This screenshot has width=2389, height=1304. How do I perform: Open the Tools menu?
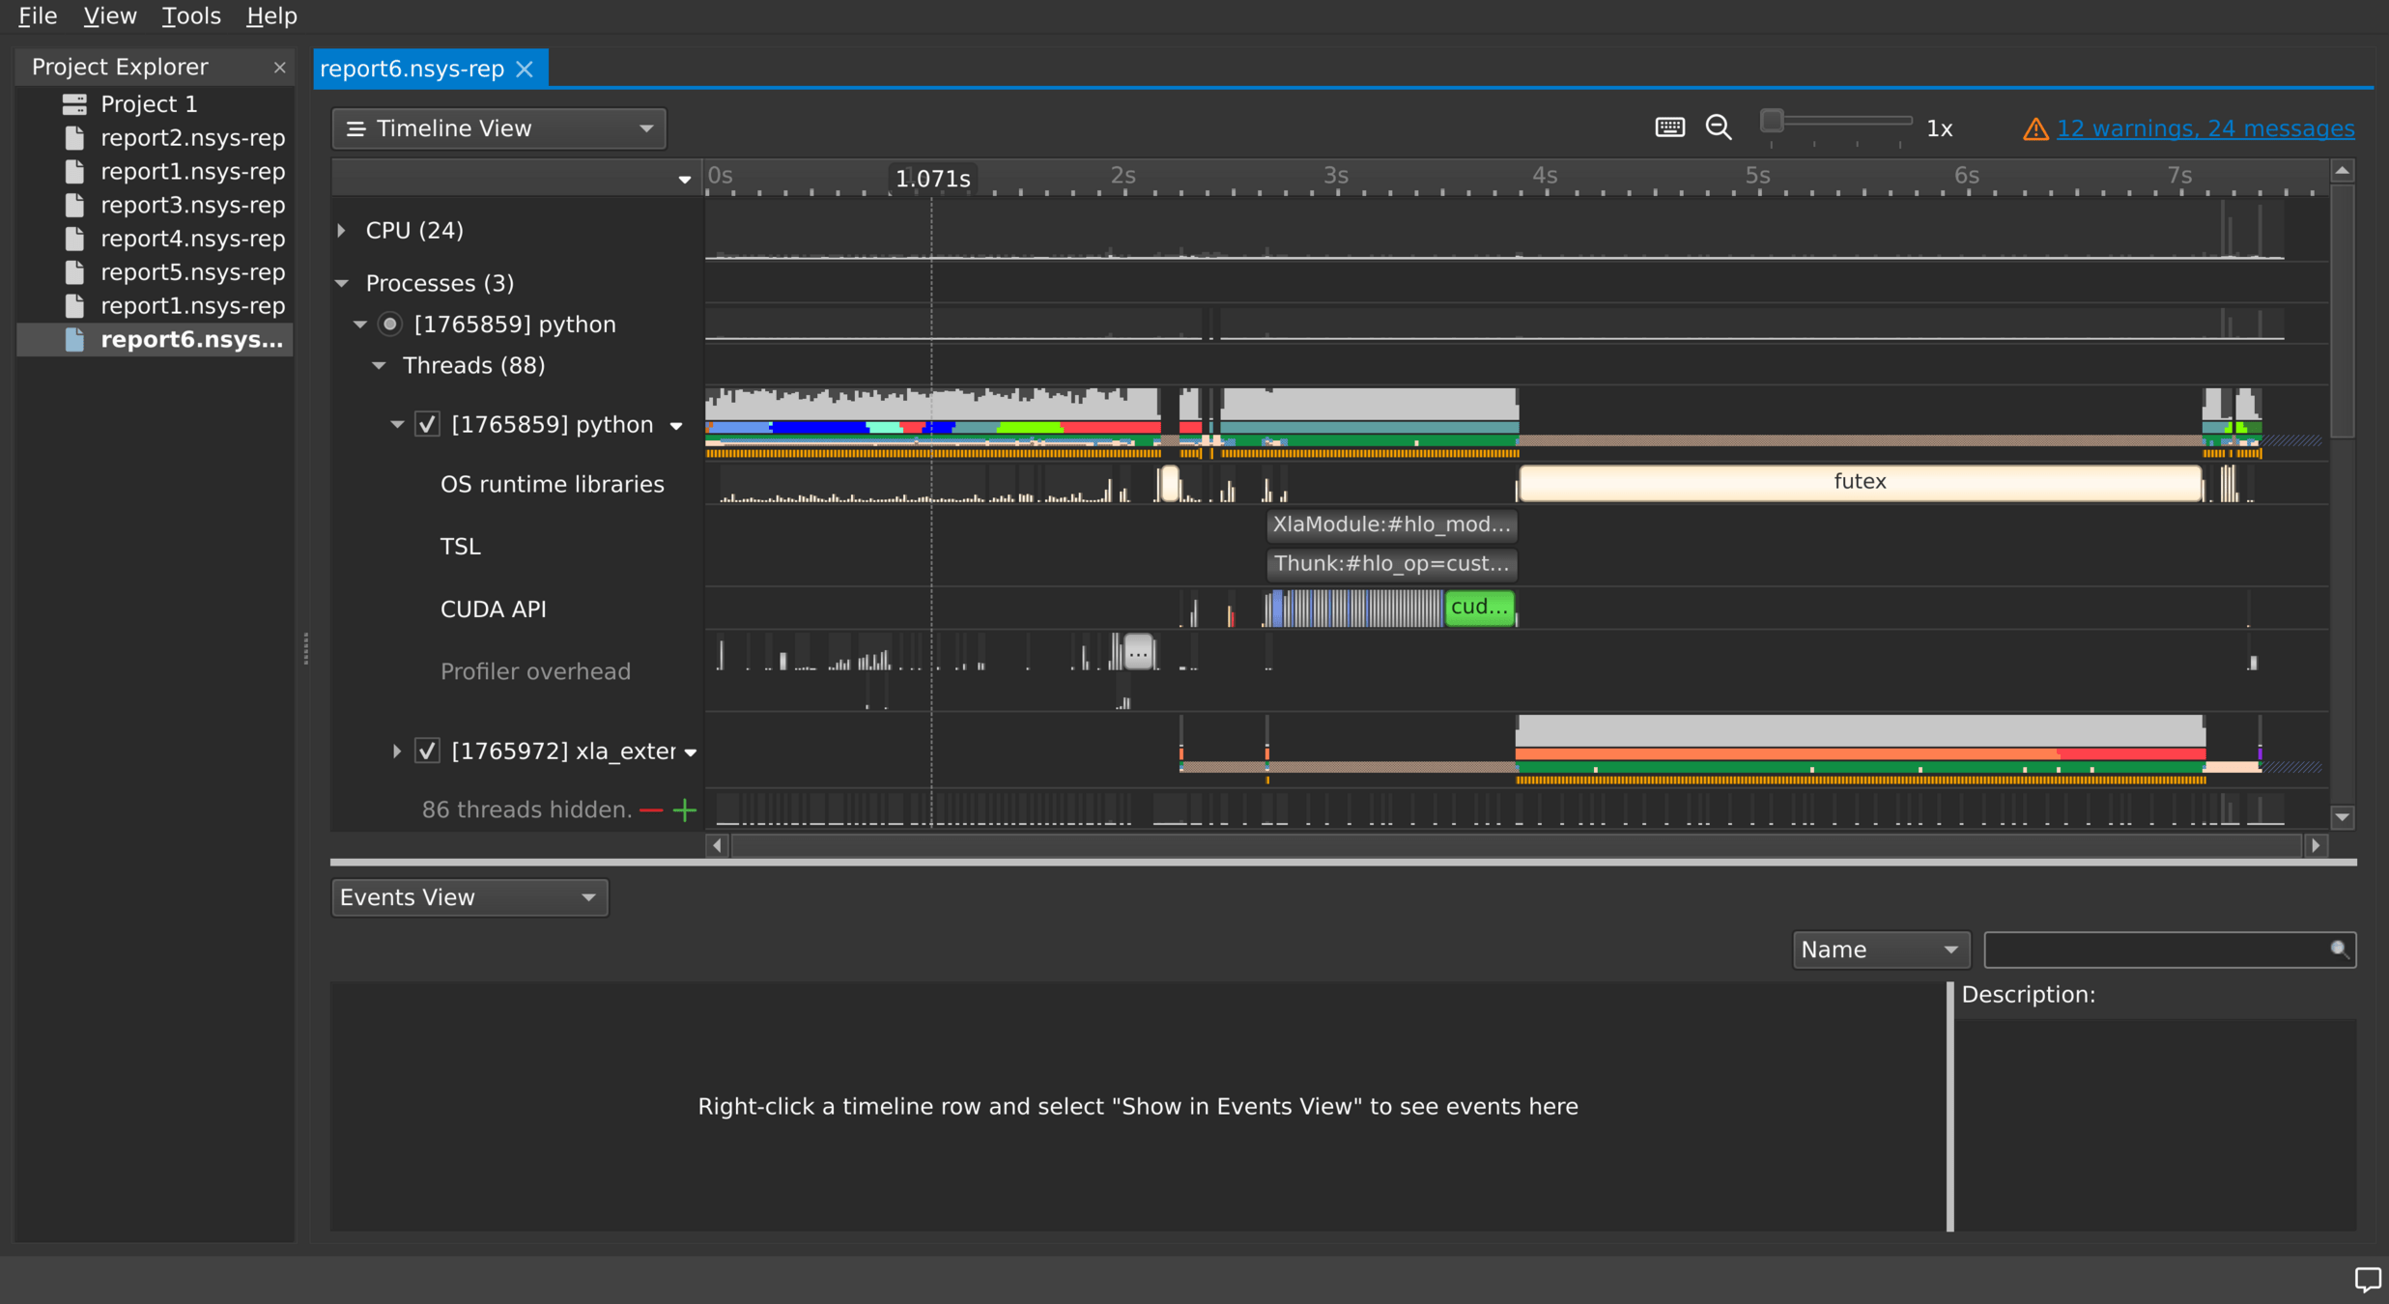[x=190, y=15]
